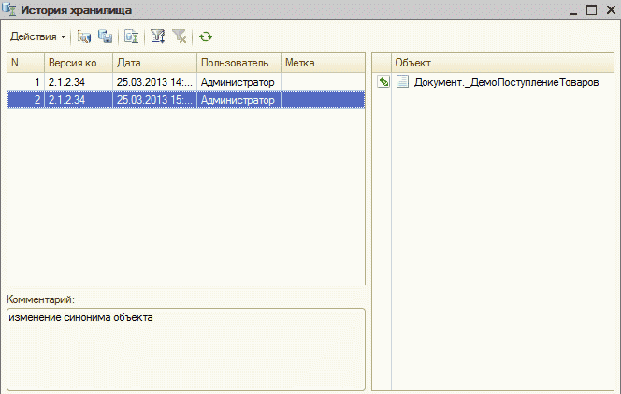This screenshot has height=394, width=621.
Task: Select the highlighted version row 2
Action: (159, 98)
